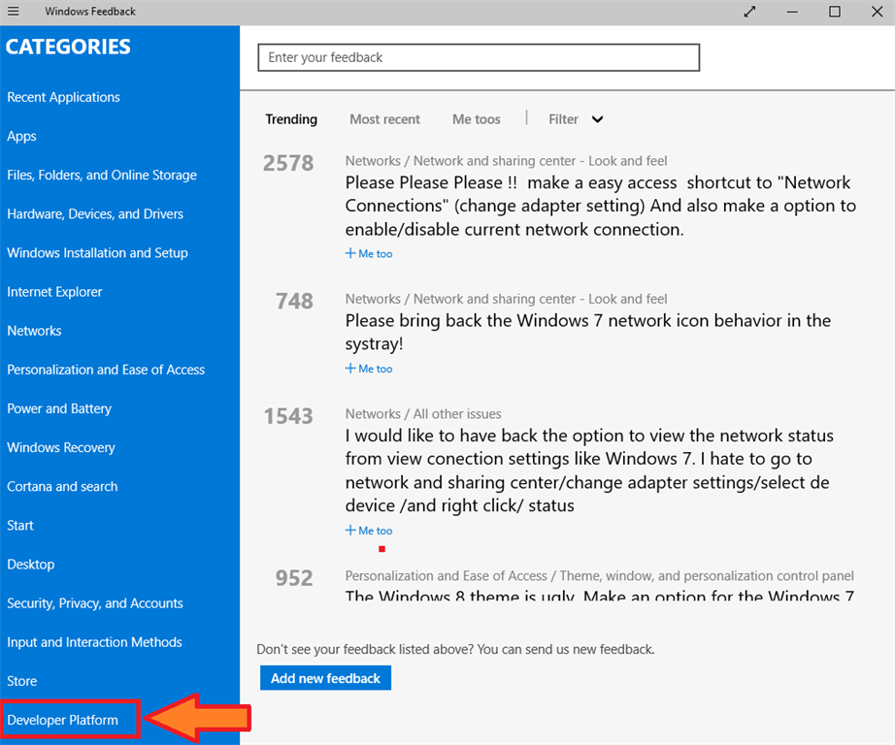Choose Windows Installation and Setup category
The height and width of the screenshot is (745, 895).
pyautogui.click(x=97, y=253)
